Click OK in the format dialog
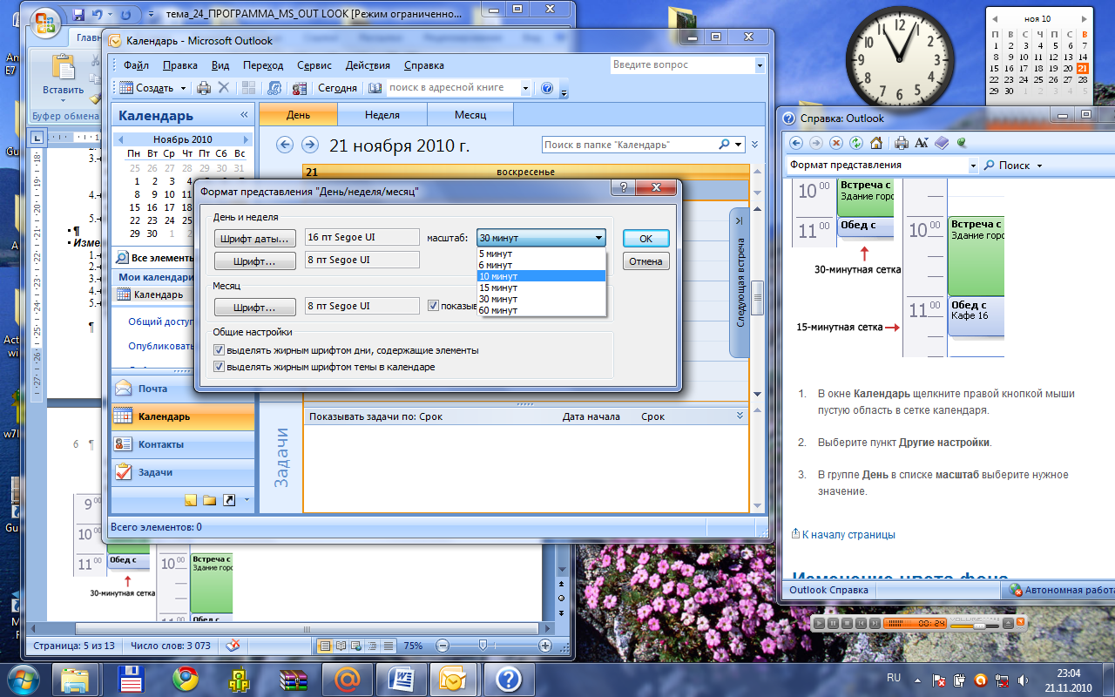 pos(646,238)
